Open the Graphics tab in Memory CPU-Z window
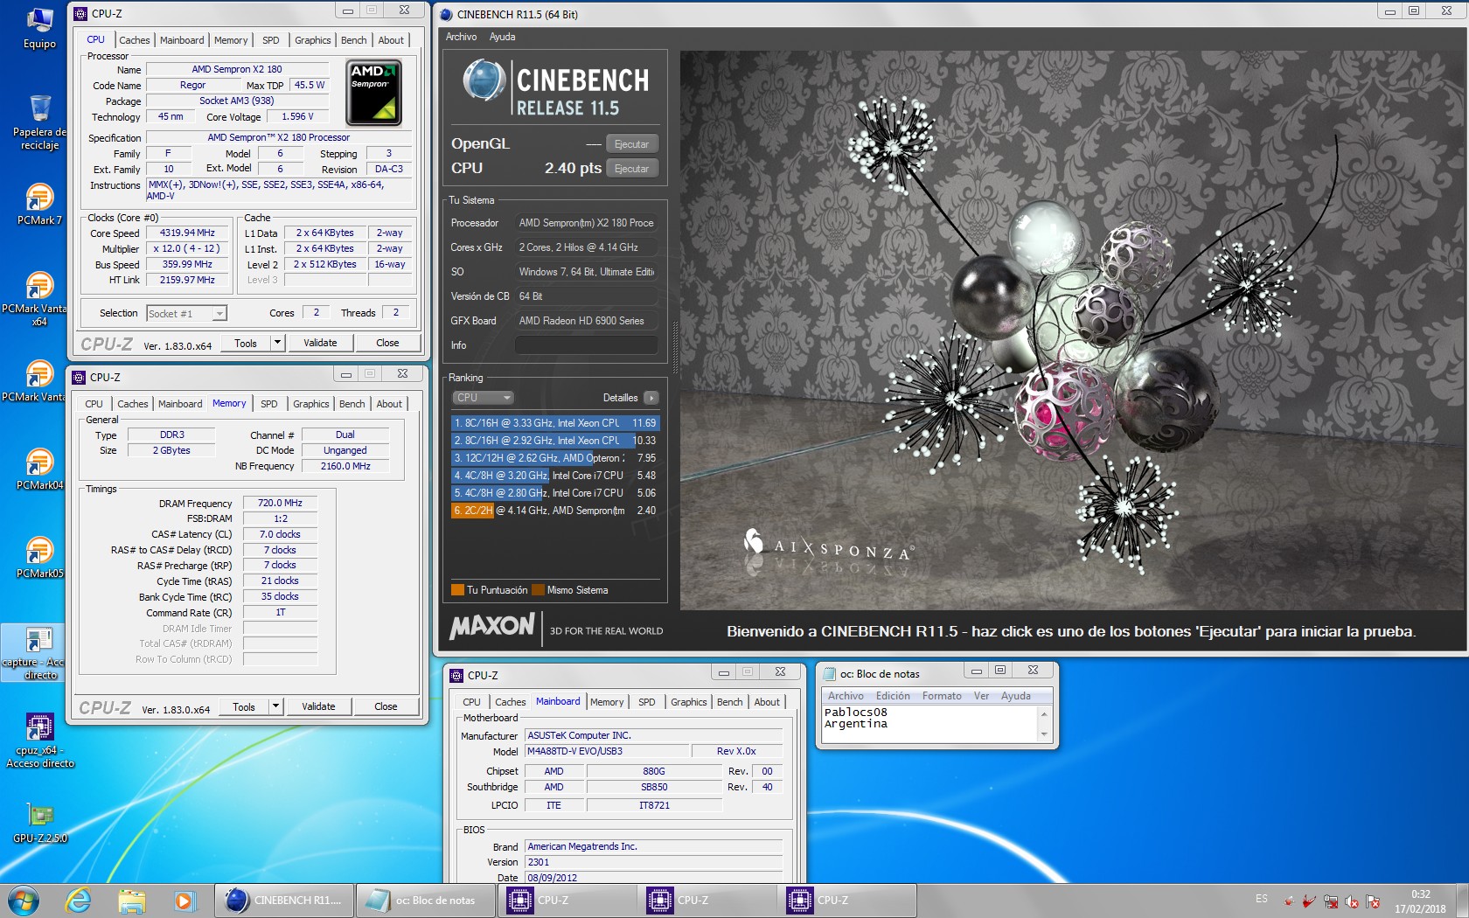This screenshot has height=918, width=1469. [x=311, y=404]
